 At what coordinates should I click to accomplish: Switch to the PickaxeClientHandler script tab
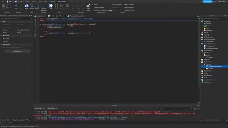coord(76,16)
